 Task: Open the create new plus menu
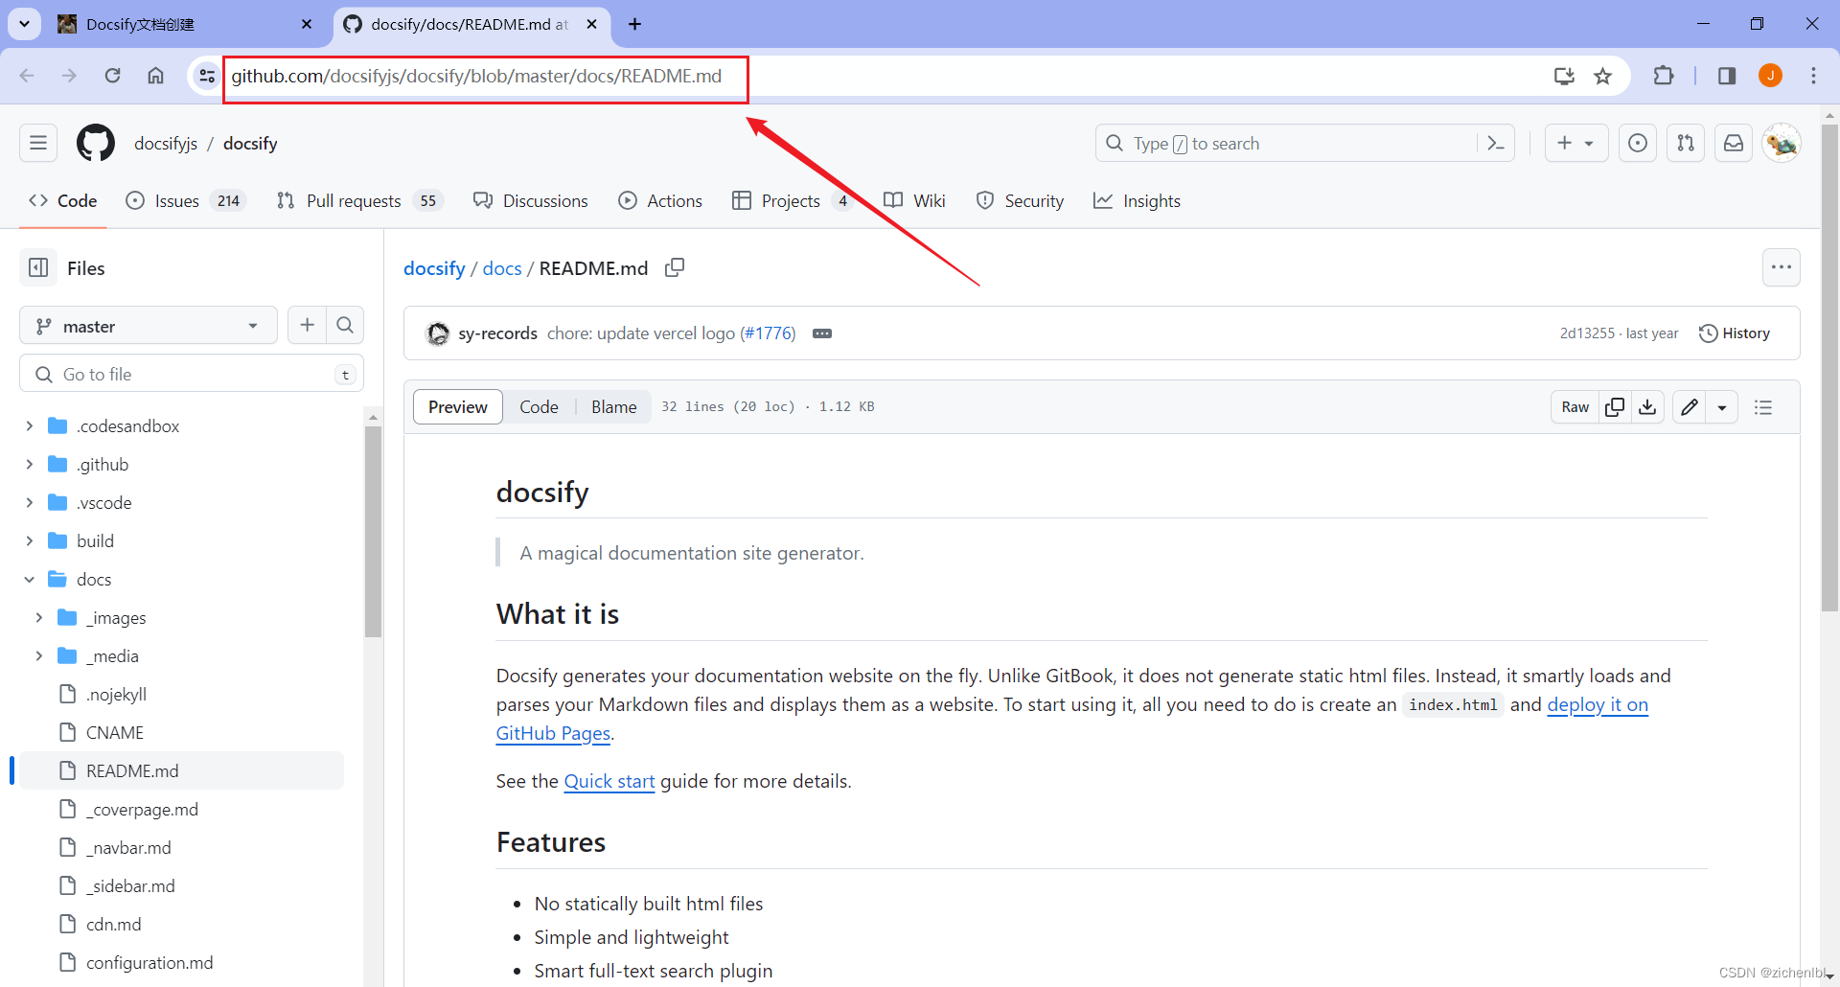(x=1575, y=143)
